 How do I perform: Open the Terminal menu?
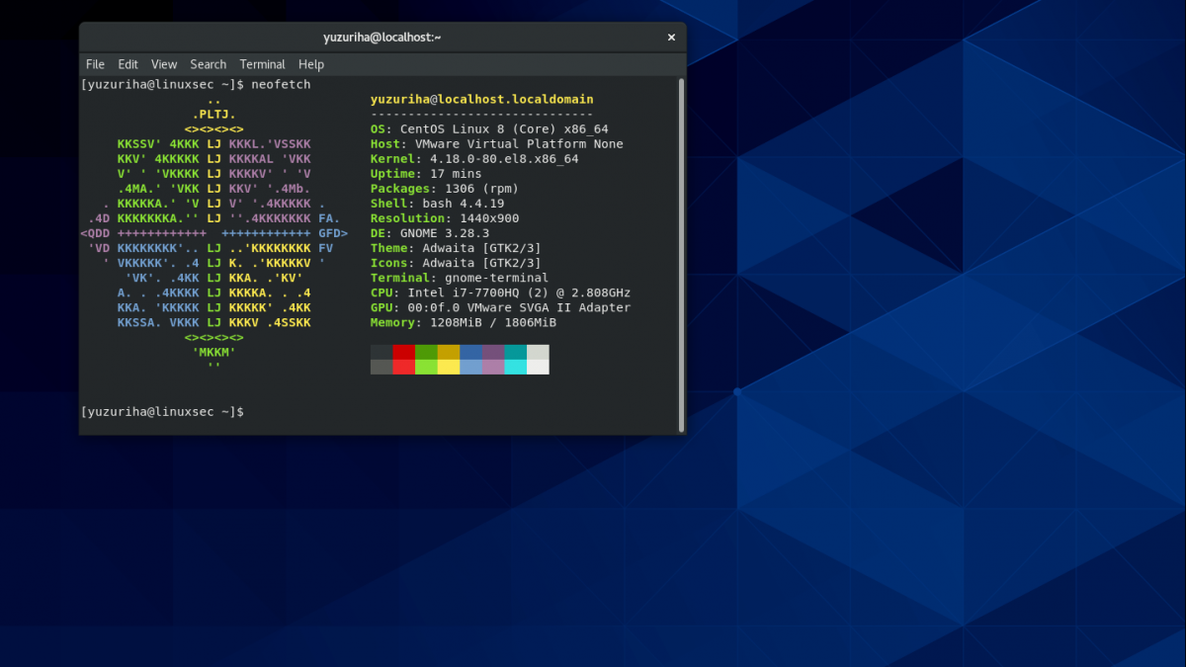pyautogui.click(x=262, y=64)
